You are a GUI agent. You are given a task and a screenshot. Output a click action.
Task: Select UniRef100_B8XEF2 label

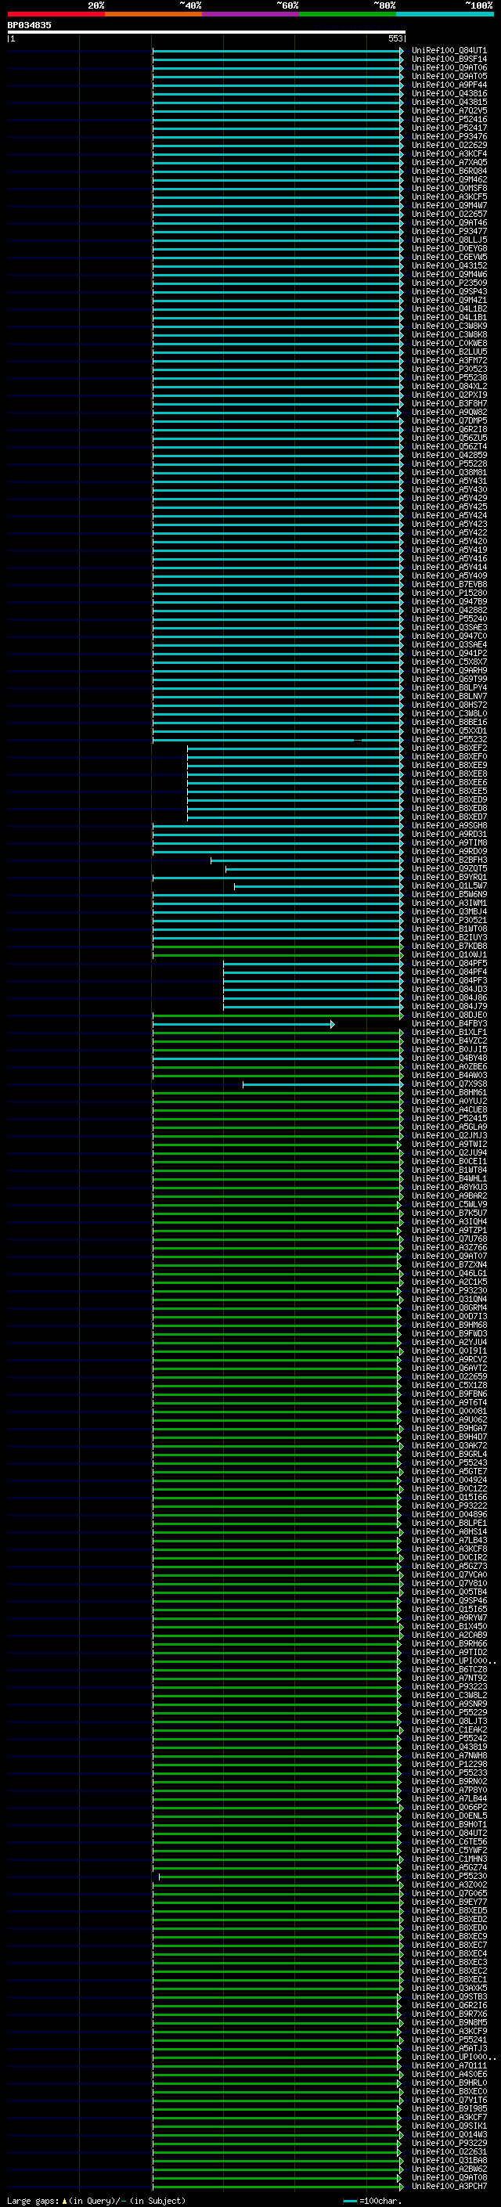coord(449,748)
